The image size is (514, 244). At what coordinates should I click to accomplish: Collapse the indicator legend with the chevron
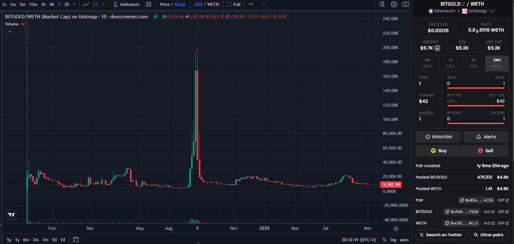(9, 32)
